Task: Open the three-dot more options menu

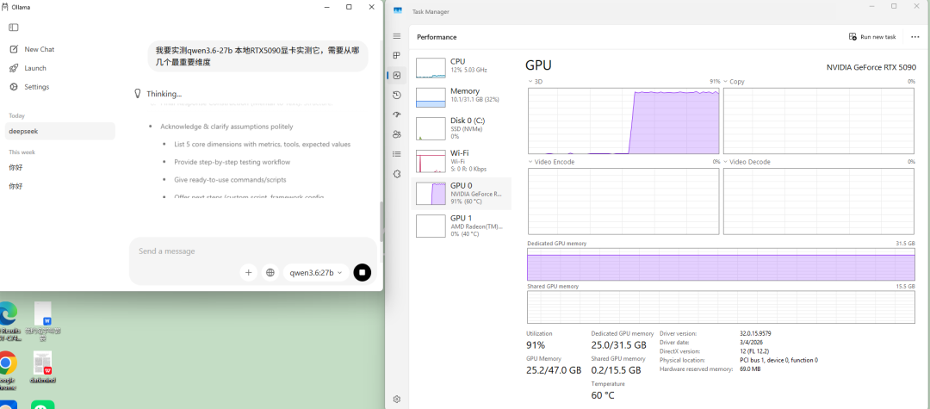Action: (914, 37)
